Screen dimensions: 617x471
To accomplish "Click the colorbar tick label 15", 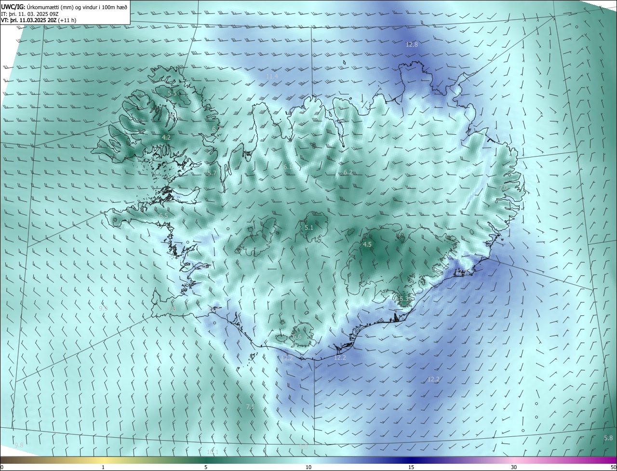I will point(411,467).
